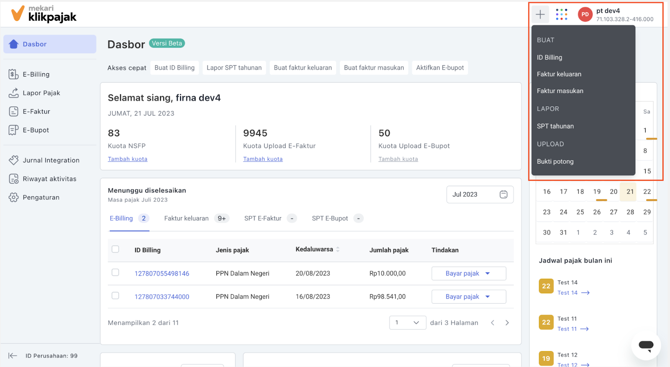Click Tambah kuota under Kuota NSFP
Screen dimensions: 670x367
click(128, 159)
